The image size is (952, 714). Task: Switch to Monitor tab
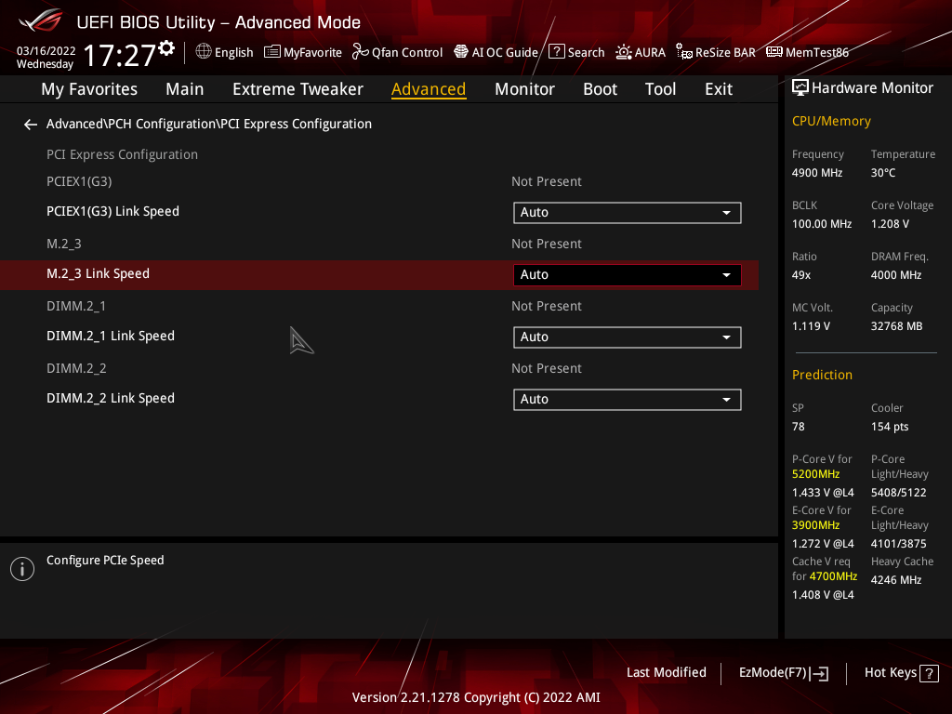(x=524, y=89)
